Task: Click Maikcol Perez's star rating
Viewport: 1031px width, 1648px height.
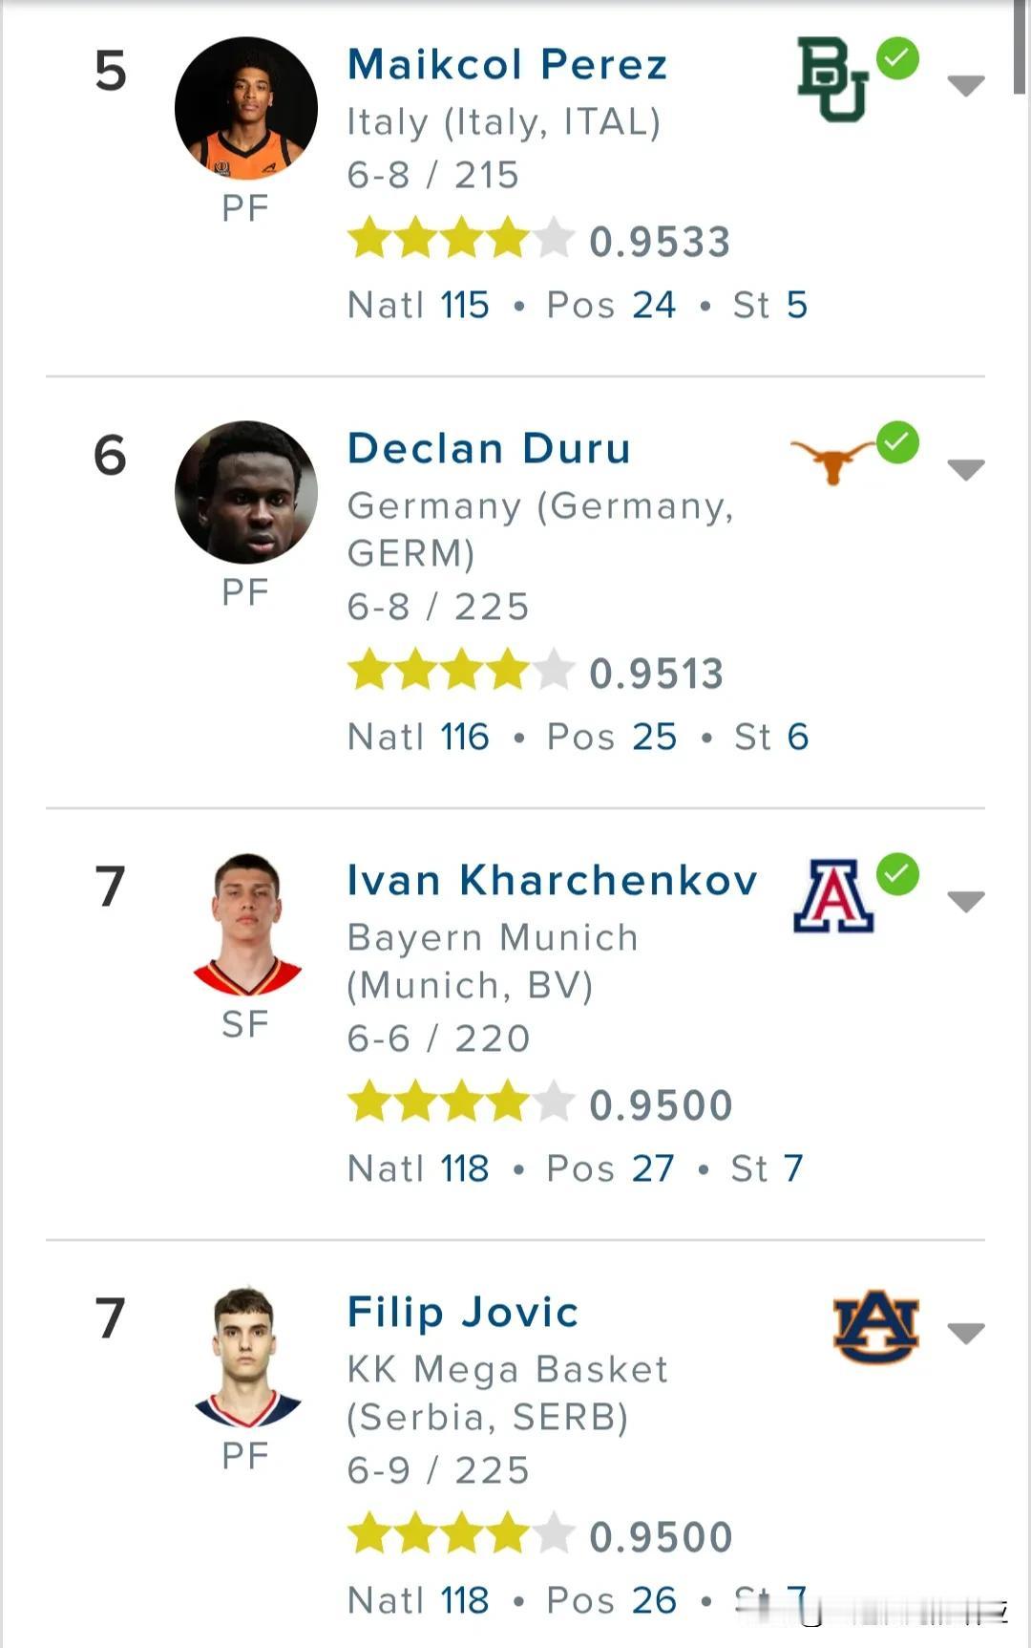Action: [x=461, y=239]
